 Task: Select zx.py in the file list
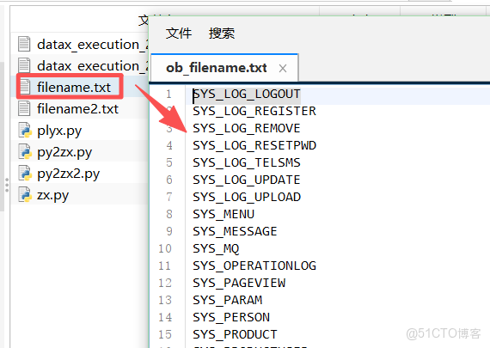pos(52,195)
